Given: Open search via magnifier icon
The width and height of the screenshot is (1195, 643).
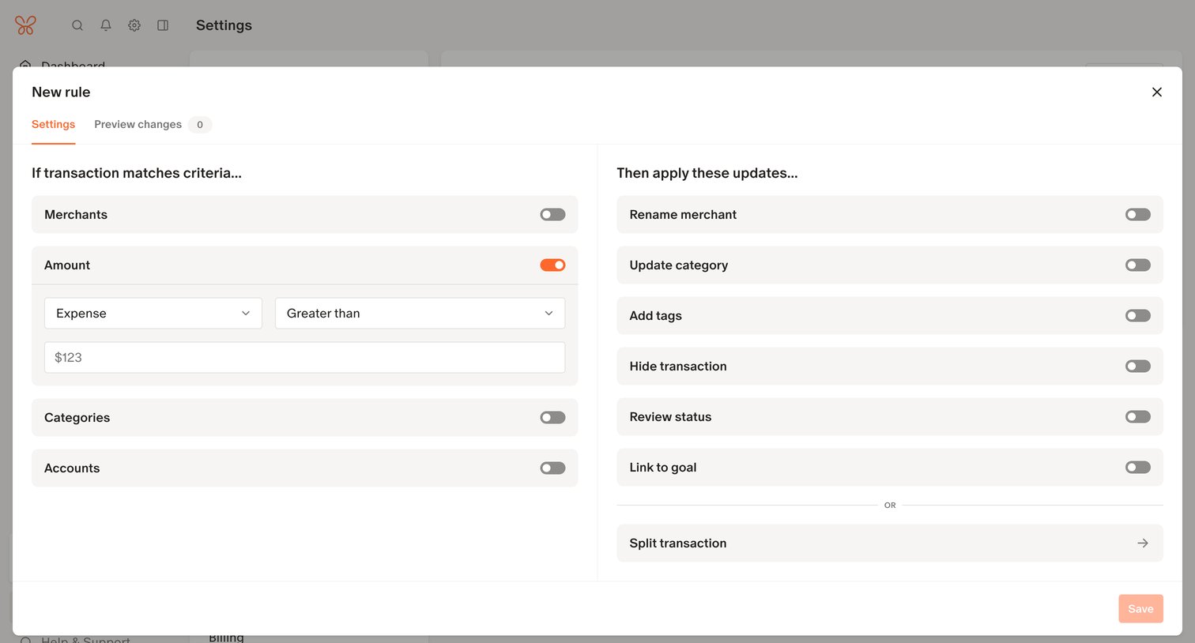Looking at the screenshot, I should (x=77, y=25).
